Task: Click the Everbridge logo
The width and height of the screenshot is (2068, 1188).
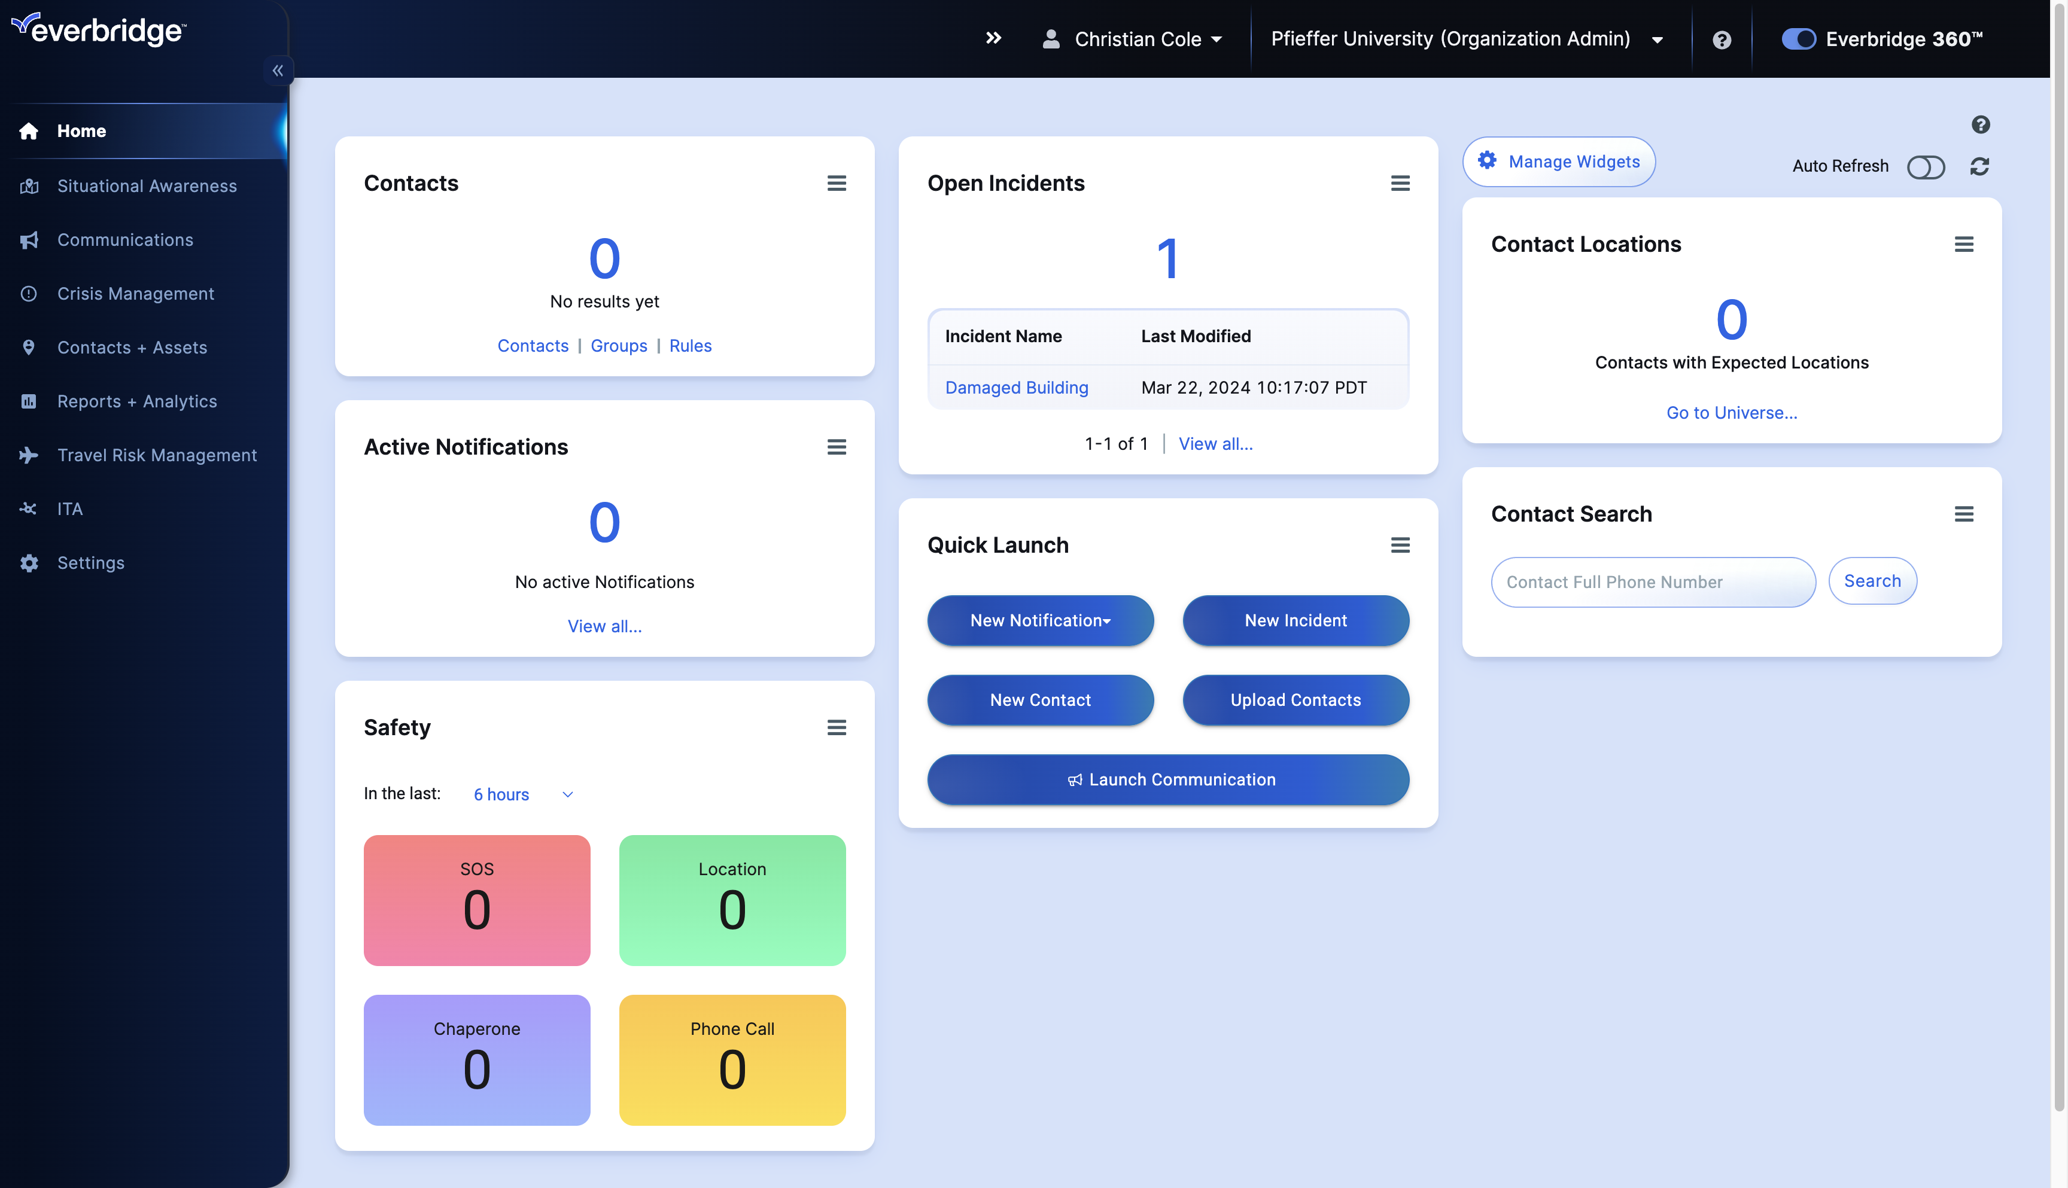Action: (x=99, y=29)
